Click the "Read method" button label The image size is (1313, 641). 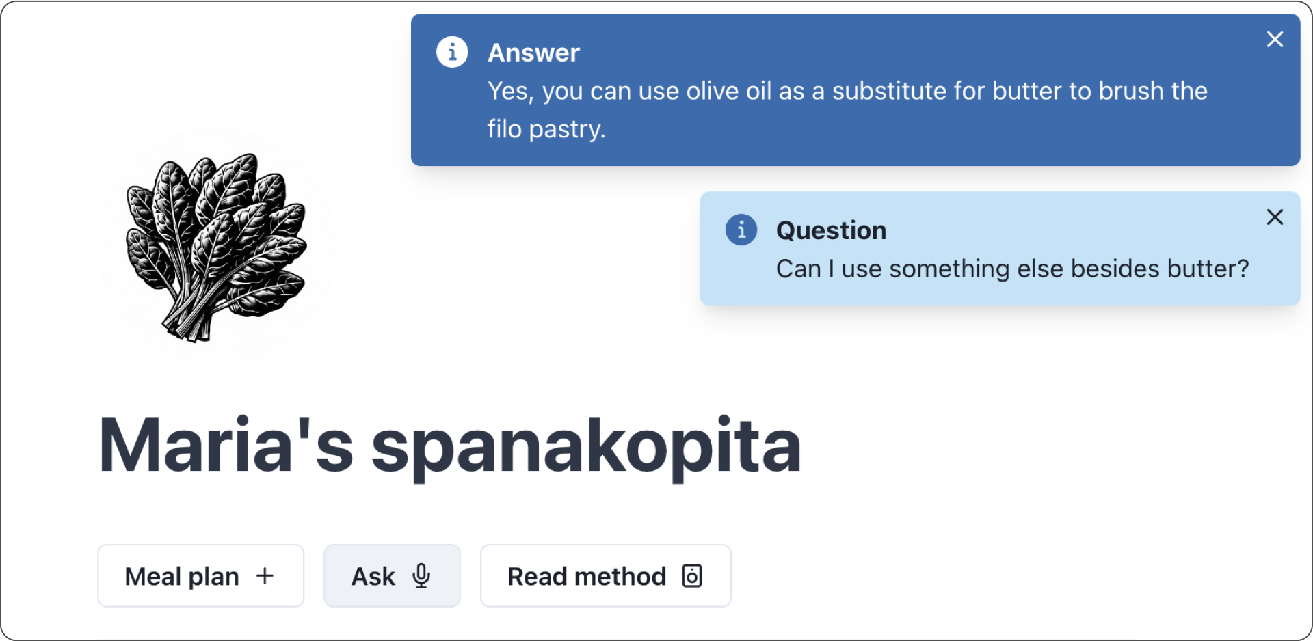[587, 576]
